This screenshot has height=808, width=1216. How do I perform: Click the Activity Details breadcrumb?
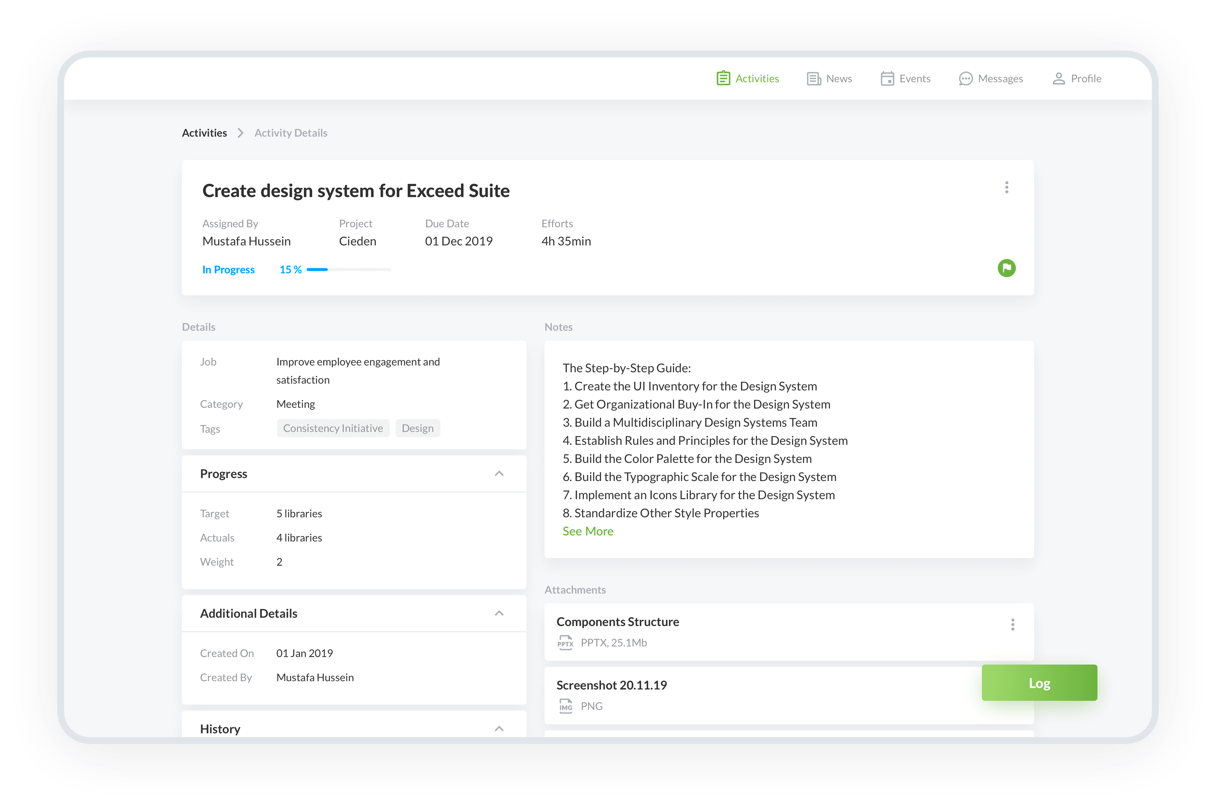click(291, 133)
